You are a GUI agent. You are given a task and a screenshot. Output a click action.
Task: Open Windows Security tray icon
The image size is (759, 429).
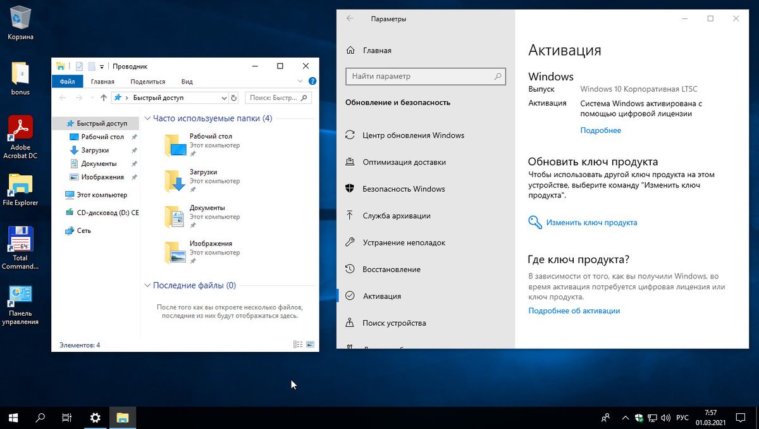click(x=639, y=418)
